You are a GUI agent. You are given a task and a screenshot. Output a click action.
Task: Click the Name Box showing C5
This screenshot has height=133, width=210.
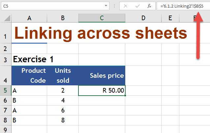tap(49, 6)
